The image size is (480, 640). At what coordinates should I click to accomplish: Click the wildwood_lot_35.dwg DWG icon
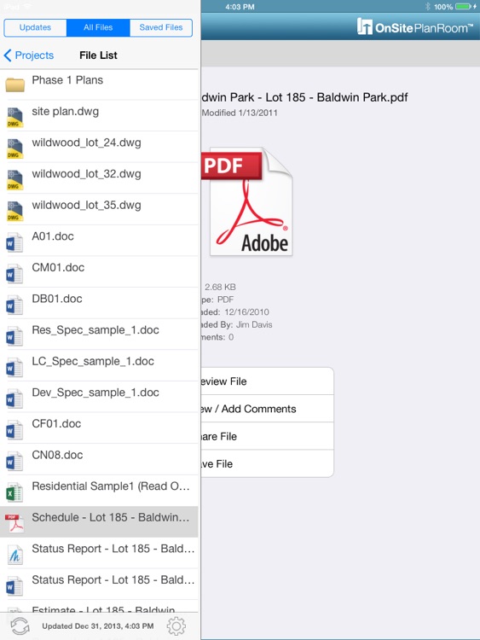(15, 211)
